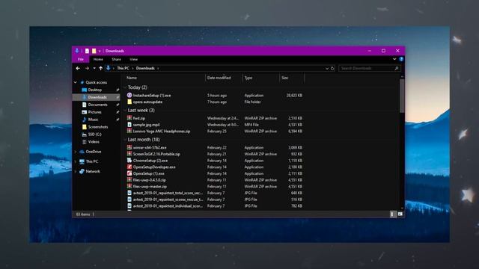479x269 pixels.
Task: Select Documents in the navigation pane
Action: 97,105
